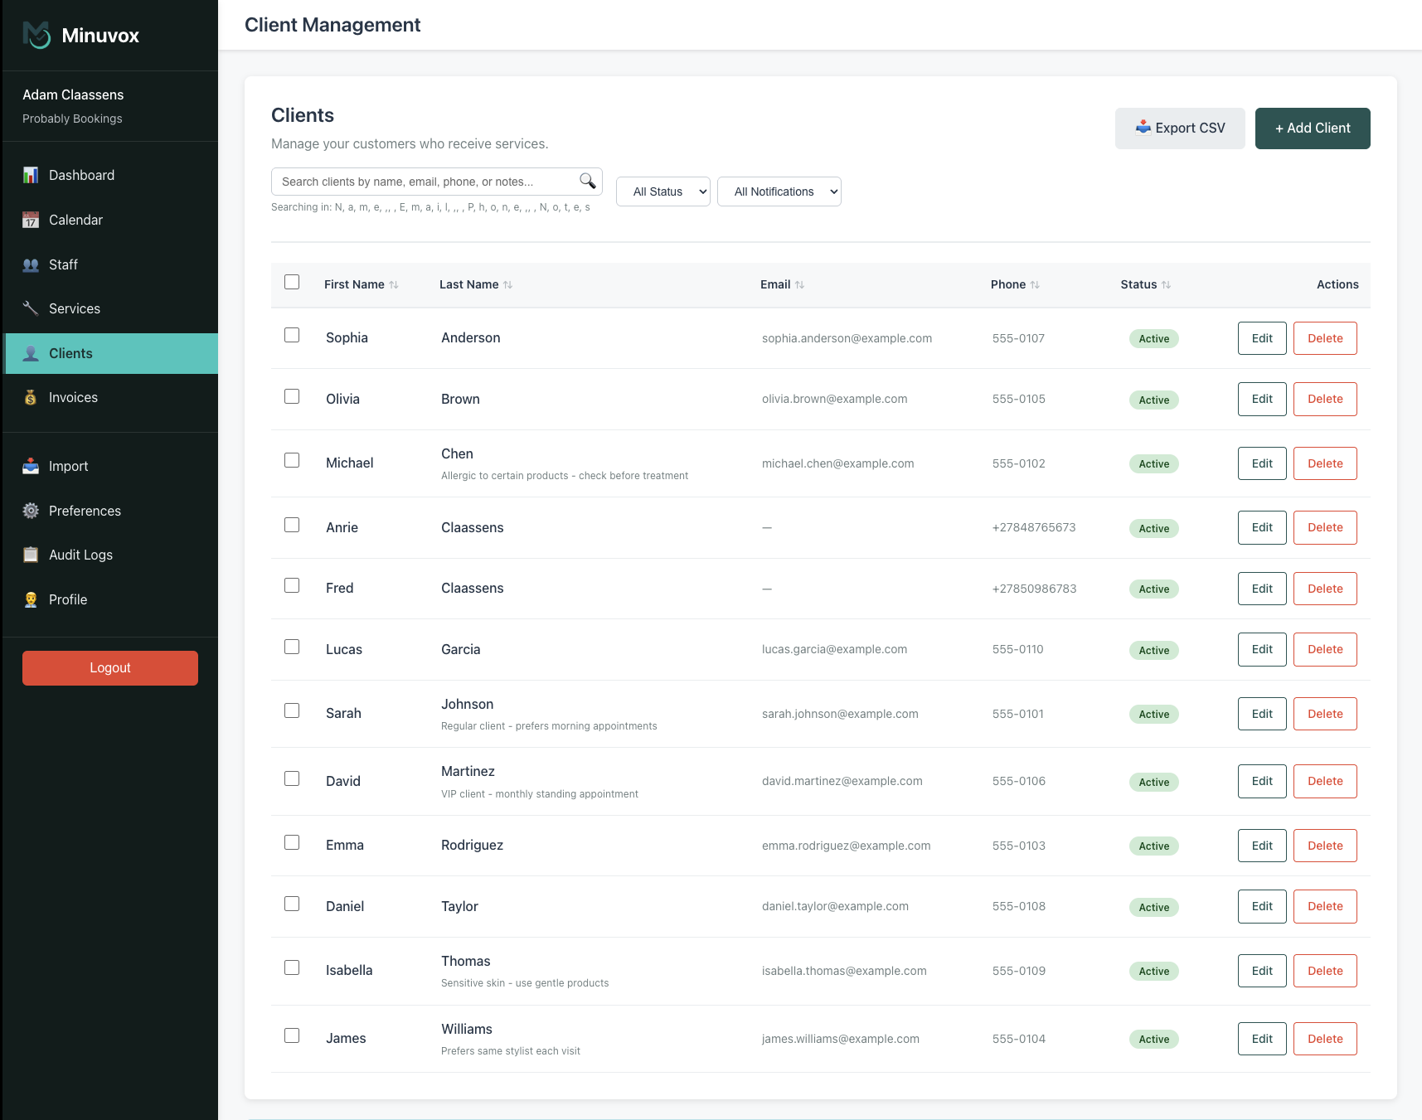The height and width of the screenshot is (1120, 1422).
Task: Click the Calendar icon in sidebar
Action: [x=31, y=220]
